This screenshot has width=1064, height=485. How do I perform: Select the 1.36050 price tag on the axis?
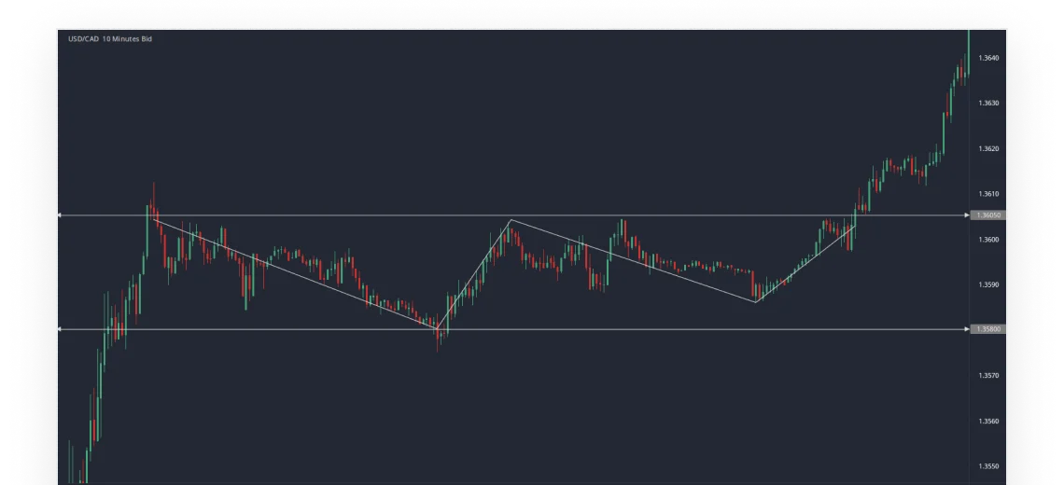pyautogui.click(x=988, y=215)
